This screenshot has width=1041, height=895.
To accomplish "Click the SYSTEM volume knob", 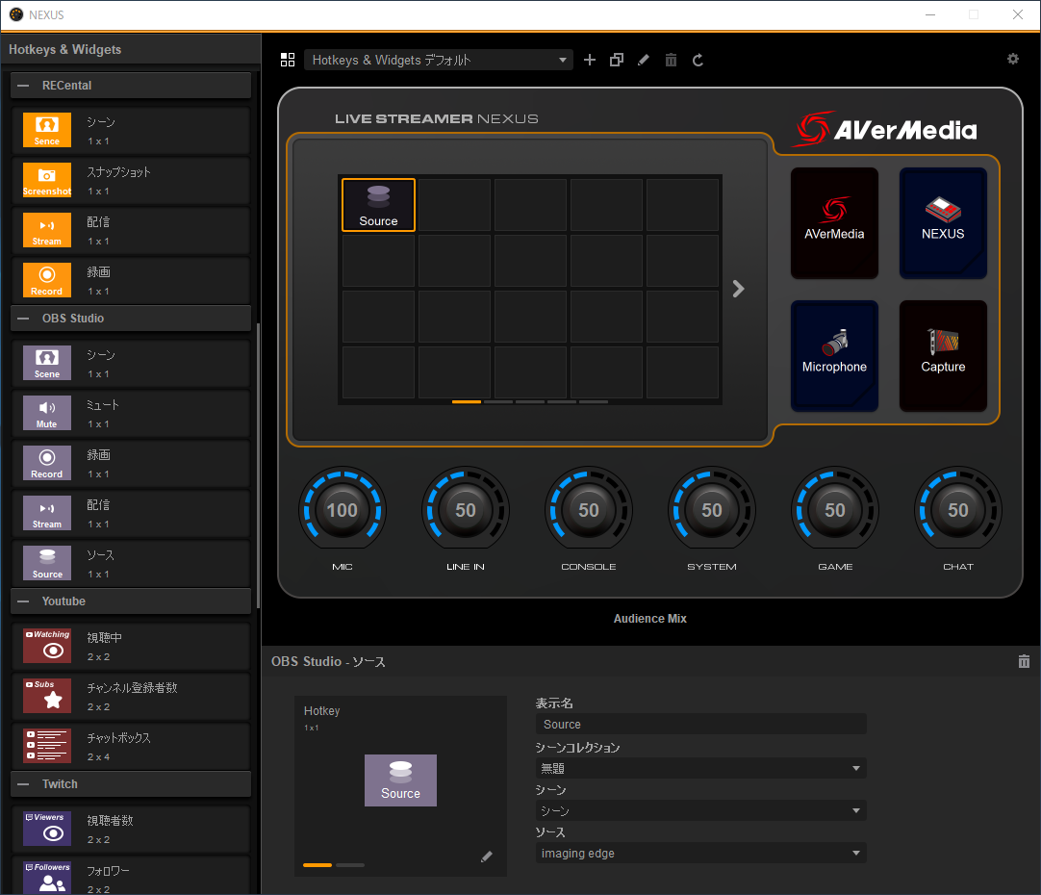I will 712,510.
